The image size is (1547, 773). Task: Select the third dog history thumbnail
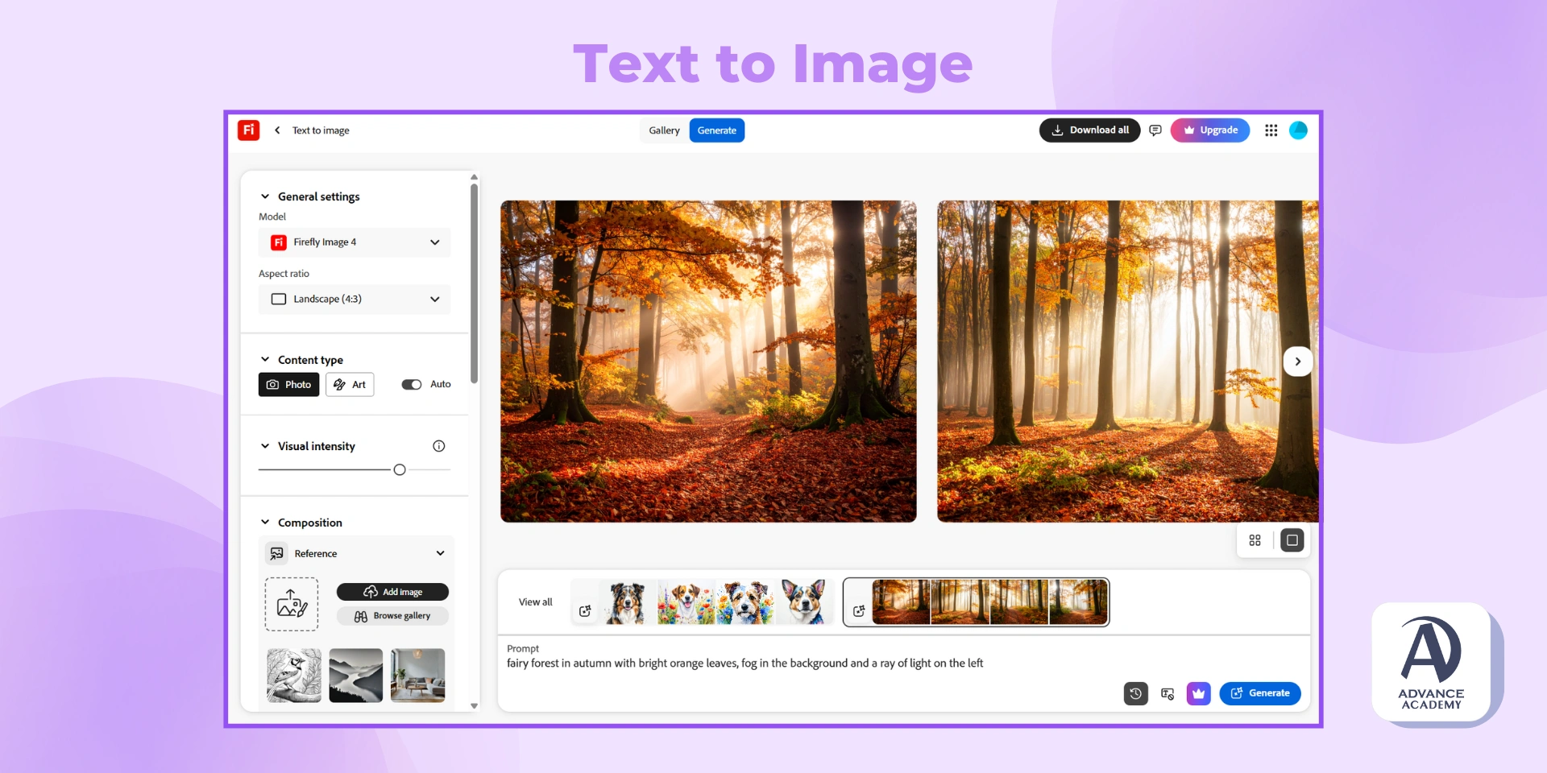click(x=745, y=602)
